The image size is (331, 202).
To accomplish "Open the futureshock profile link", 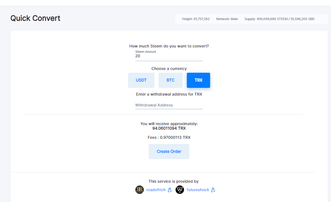I will click(198, 190).
